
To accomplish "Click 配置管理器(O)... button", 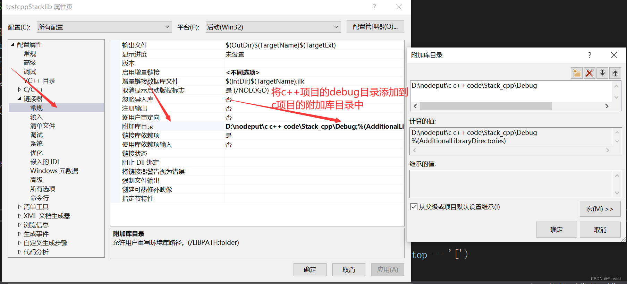I will 375,27.
